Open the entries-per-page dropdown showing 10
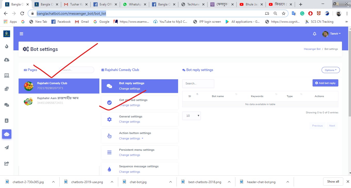The height and width of the screenshot is (188, 351). [x=192, y=116]
